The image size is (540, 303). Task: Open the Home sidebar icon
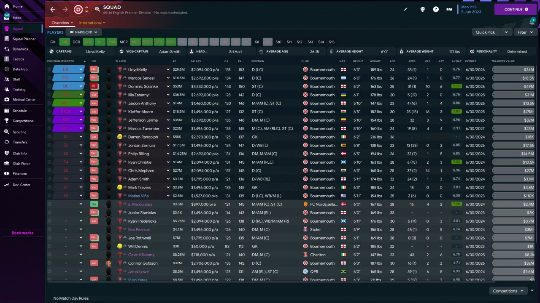click(7, 7)
